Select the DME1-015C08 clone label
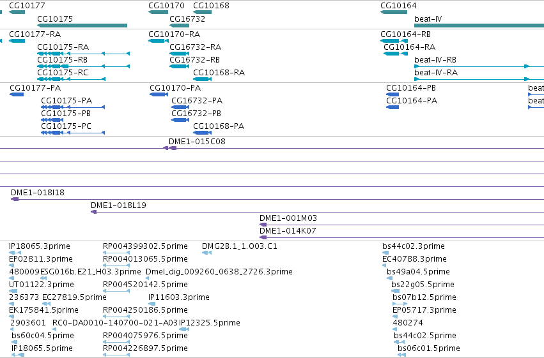Viewport: 544px width, 358px height. pyautogui.click(x=197, y=142)
